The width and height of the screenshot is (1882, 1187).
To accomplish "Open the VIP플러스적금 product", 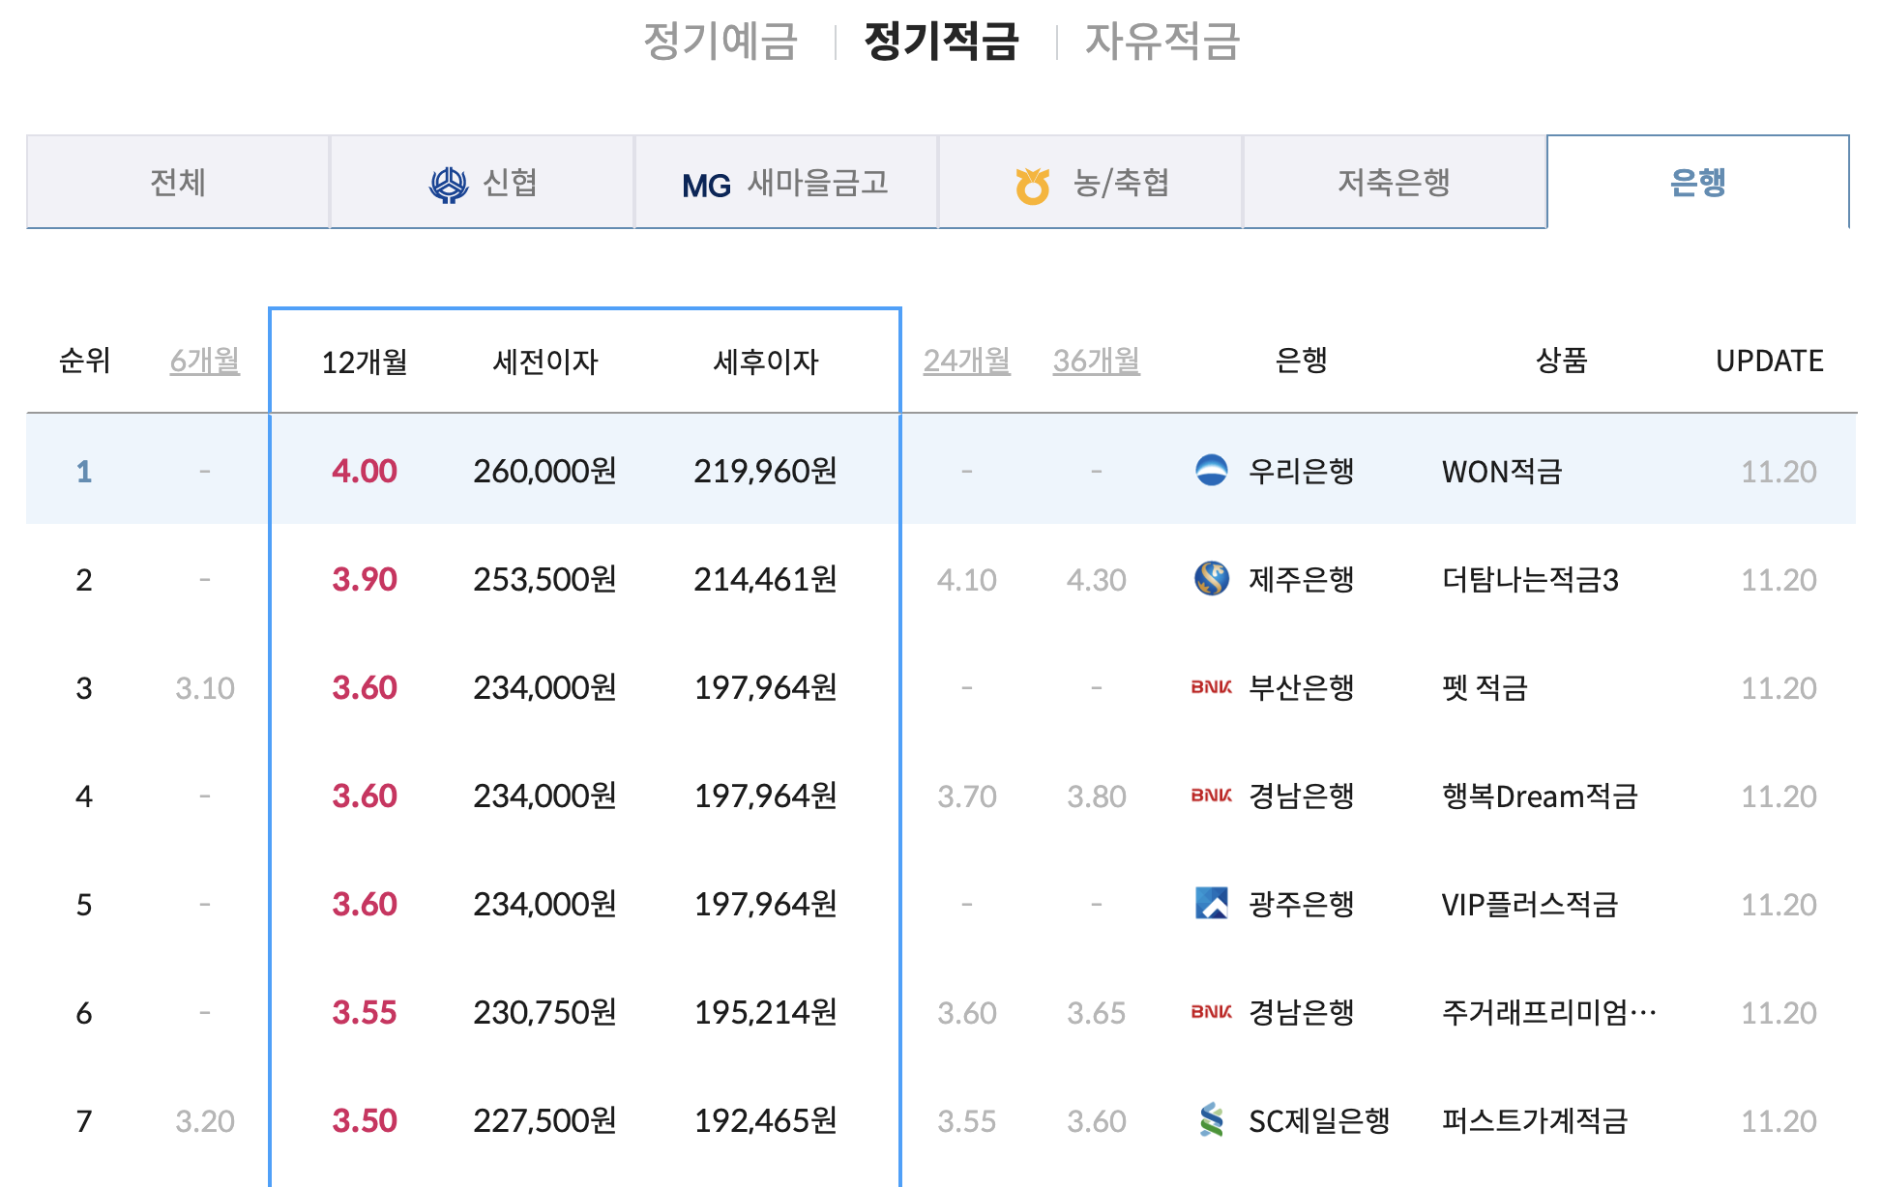I will click(x=1530, y=905).
